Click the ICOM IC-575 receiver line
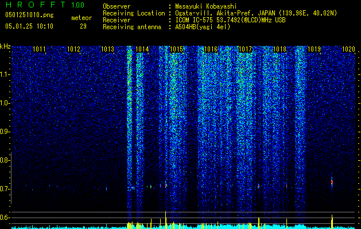 coord(230,20)
